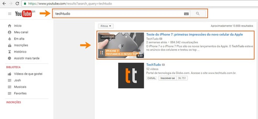Click Aproximadamente 13.800 resultados text
This screenshot has width=258, height=119.
click(x=232, y=26)
